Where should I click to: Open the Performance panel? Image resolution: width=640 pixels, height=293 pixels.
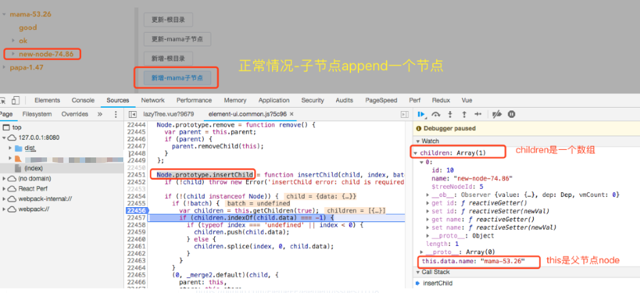(x=194, y=100)
